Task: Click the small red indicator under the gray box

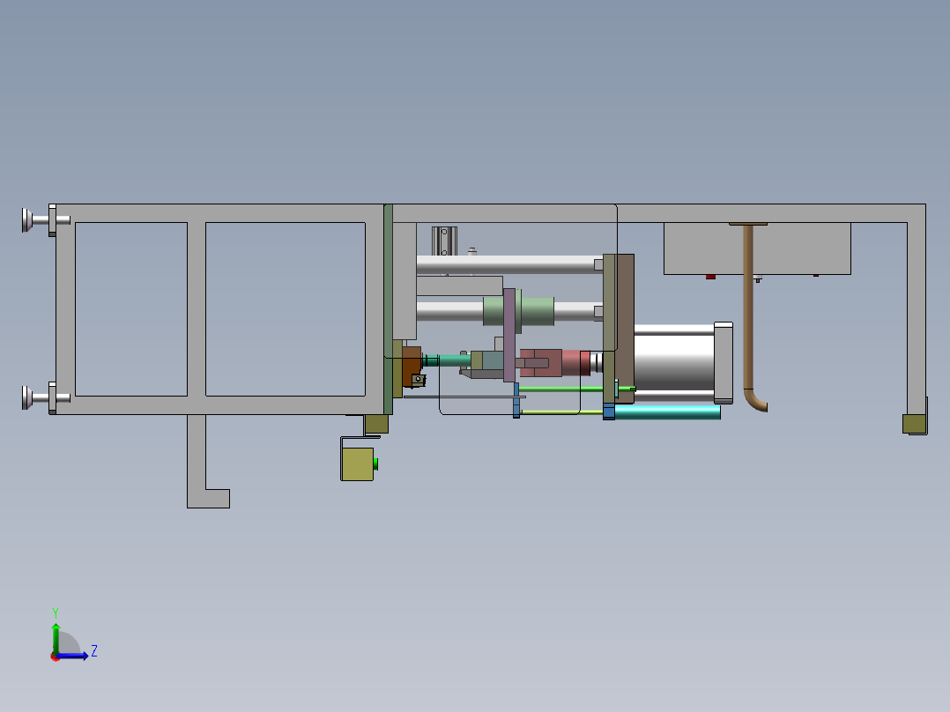Action: pyautogui.click(x=710, y=277)
